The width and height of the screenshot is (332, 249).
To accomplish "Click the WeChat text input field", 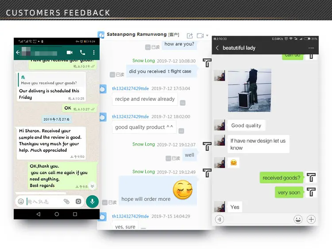I will (259, 219).
